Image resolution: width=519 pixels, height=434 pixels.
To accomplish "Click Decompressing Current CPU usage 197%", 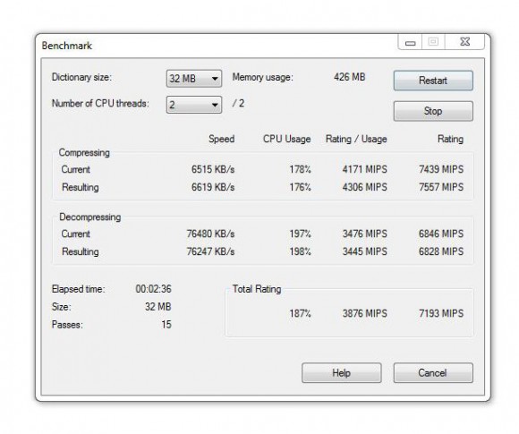I will [x=300, y=234].
